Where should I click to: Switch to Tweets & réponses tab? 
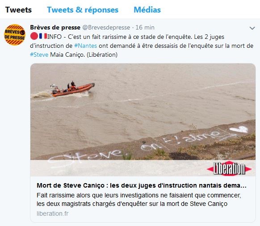(x=83, y=10)
